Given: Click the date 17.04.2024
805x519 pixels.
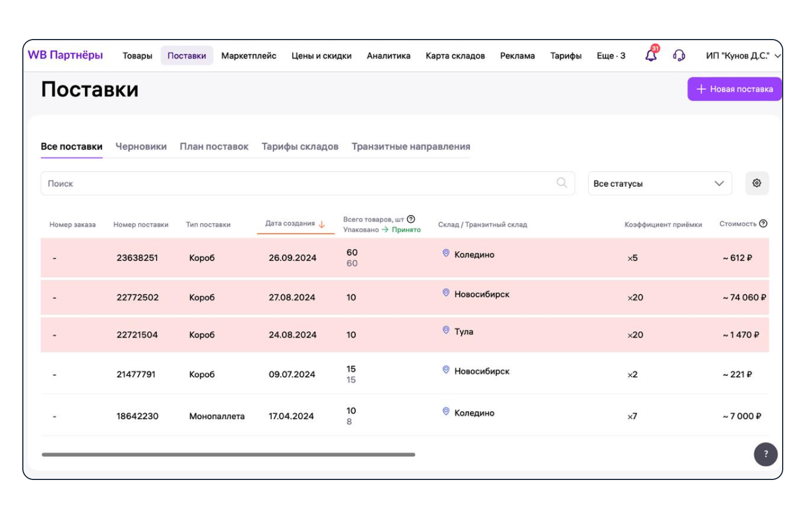Looking at the screenshot, I should click(291, 416).
